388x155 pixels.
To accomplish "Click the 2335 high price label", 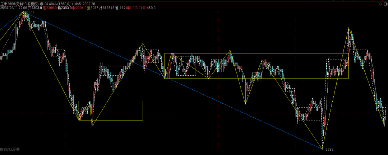I will tap(31, 13).
